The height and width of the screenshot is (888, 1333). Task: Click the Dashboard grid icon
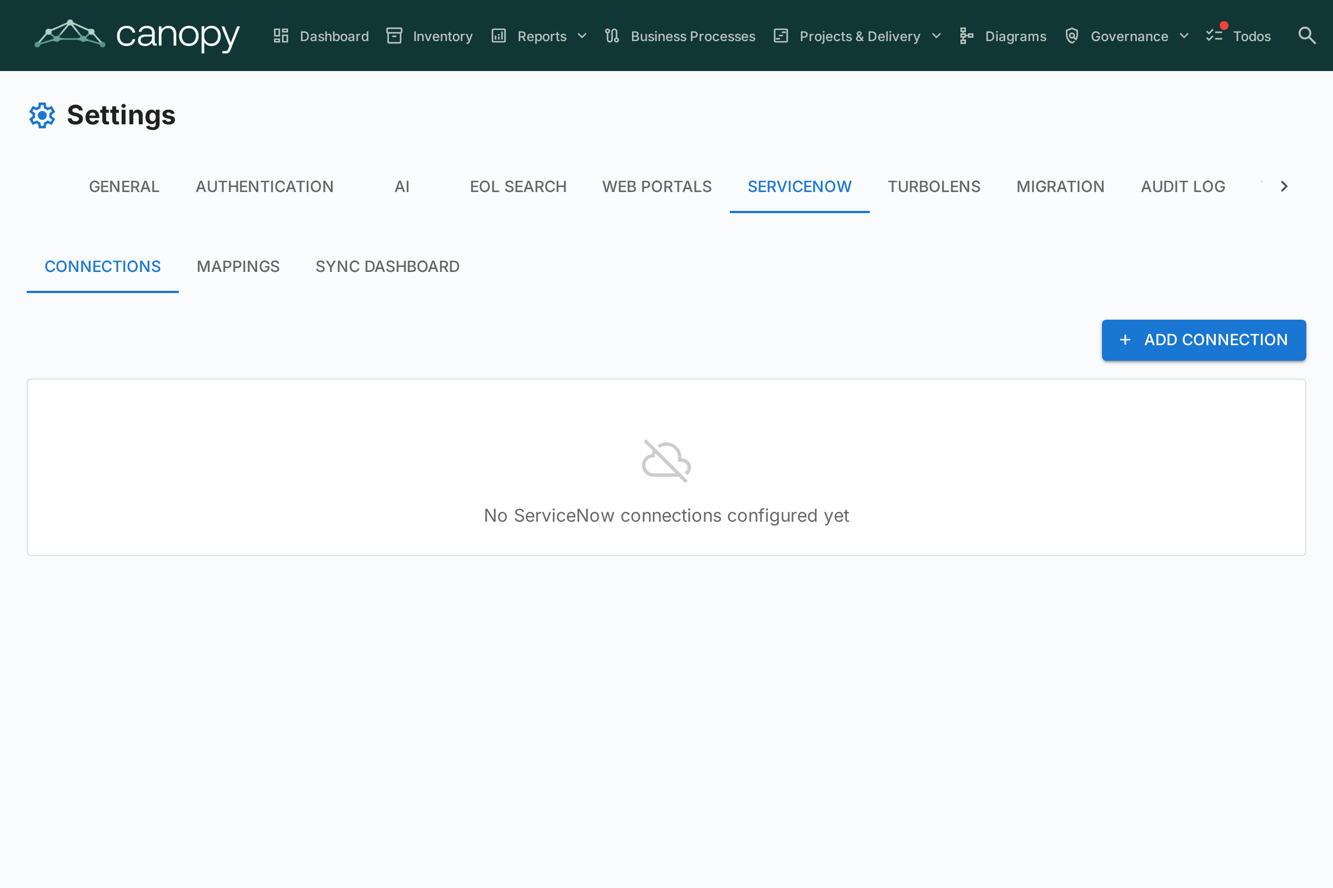tap(281, 36)
